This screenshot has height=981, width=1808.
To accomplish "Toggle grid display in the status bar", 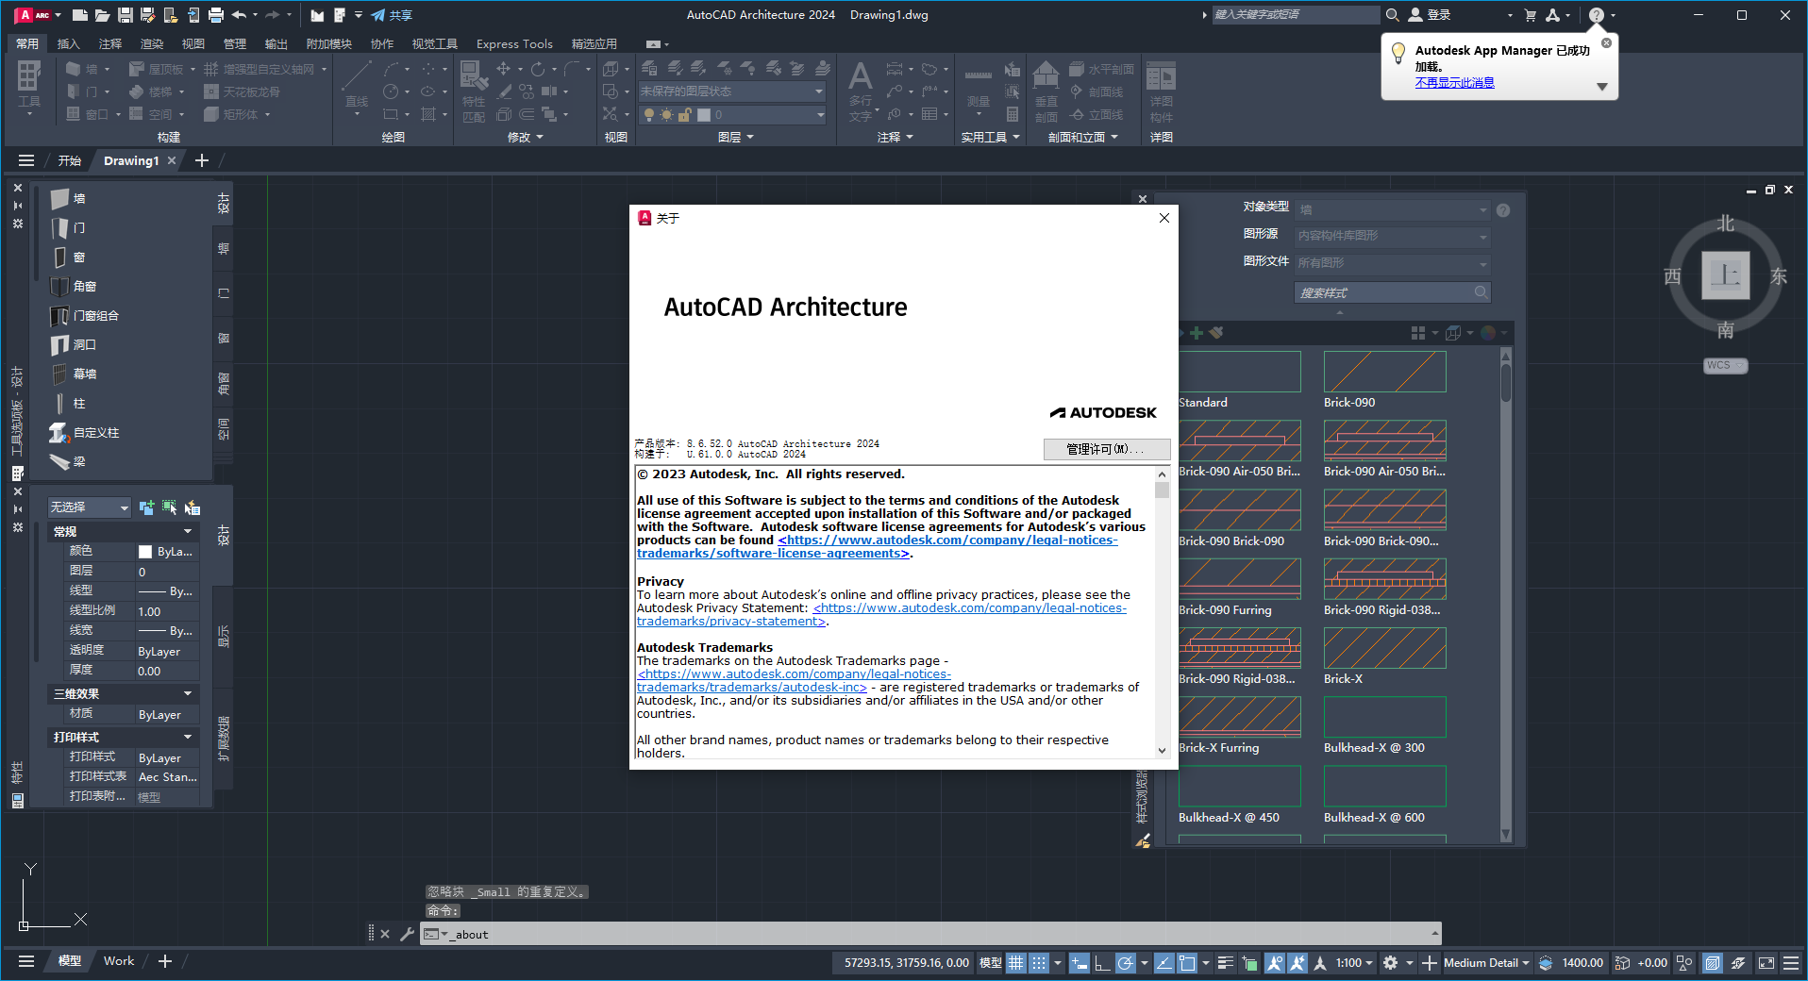I will tap(1015, 963).
